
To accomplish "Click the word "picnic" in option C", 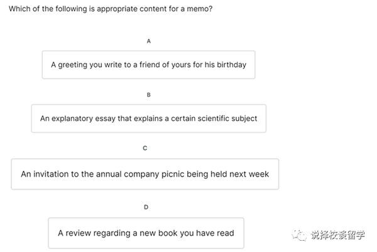I will point(174,174).
